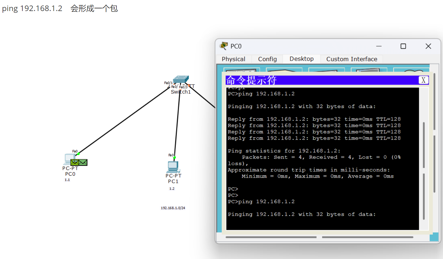The height and width of the screenshot is (259, 443).
Task: Click the 1.1 address note below PC0
Action: [67, 180]
